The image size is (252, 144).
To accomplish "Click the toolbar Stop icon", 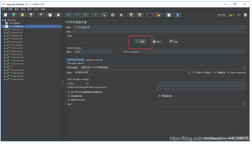I will (x=113, y=15).
